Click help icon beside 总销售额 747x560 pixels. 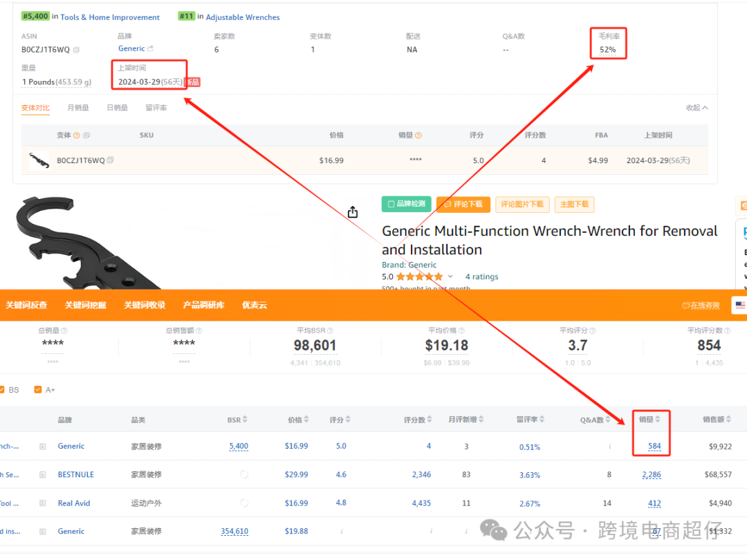point(199,330)
